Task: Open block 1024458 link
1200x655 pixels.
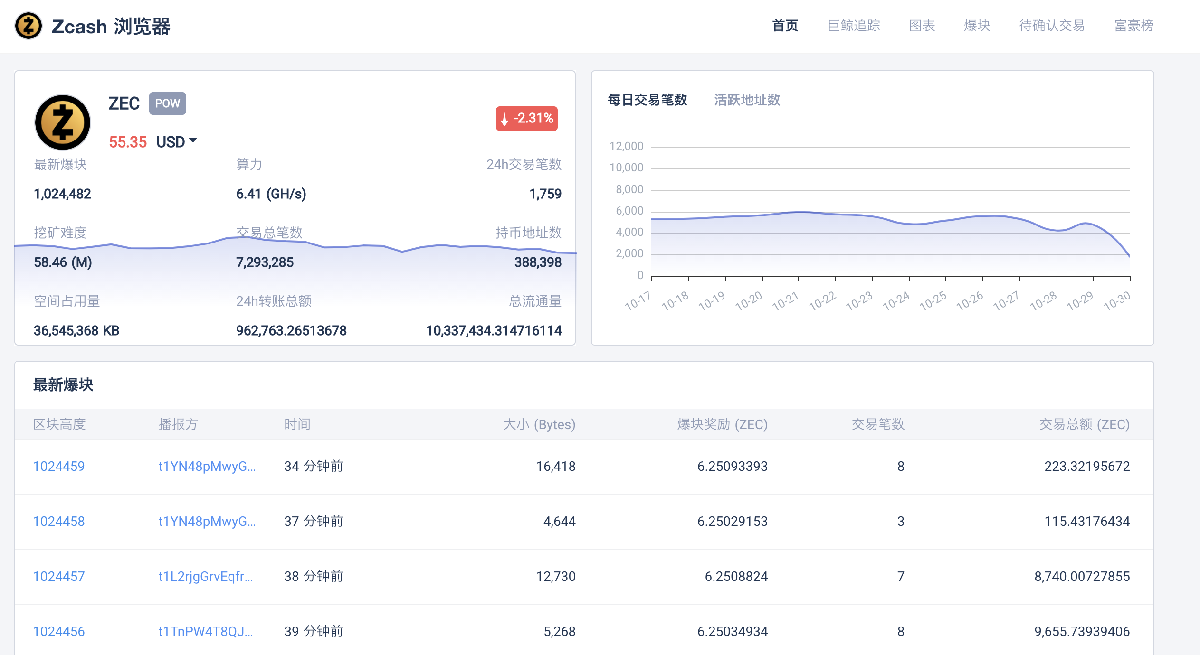Action: click(x=59, y=521)
